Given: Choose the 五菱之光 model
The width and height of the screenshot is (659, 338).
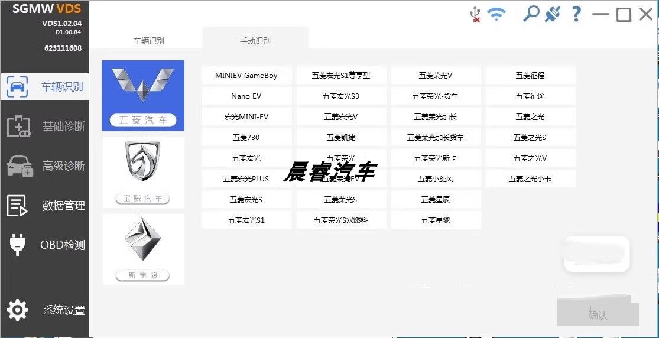Looking at the screenshot, I should 530,117.
